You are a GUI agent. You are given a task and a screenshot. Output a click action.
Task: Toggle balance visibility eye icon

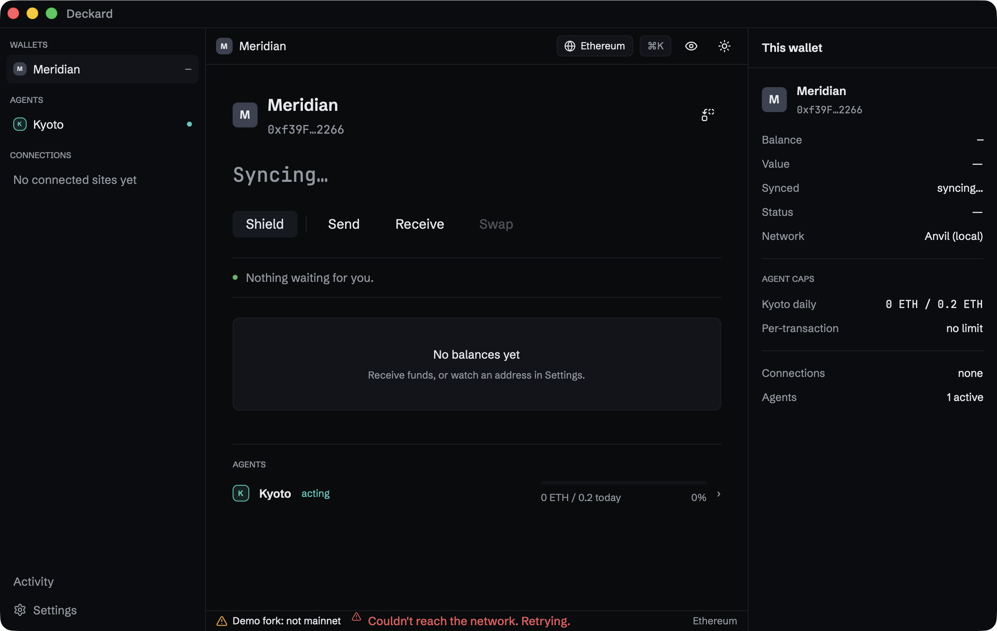coord(691,46)
